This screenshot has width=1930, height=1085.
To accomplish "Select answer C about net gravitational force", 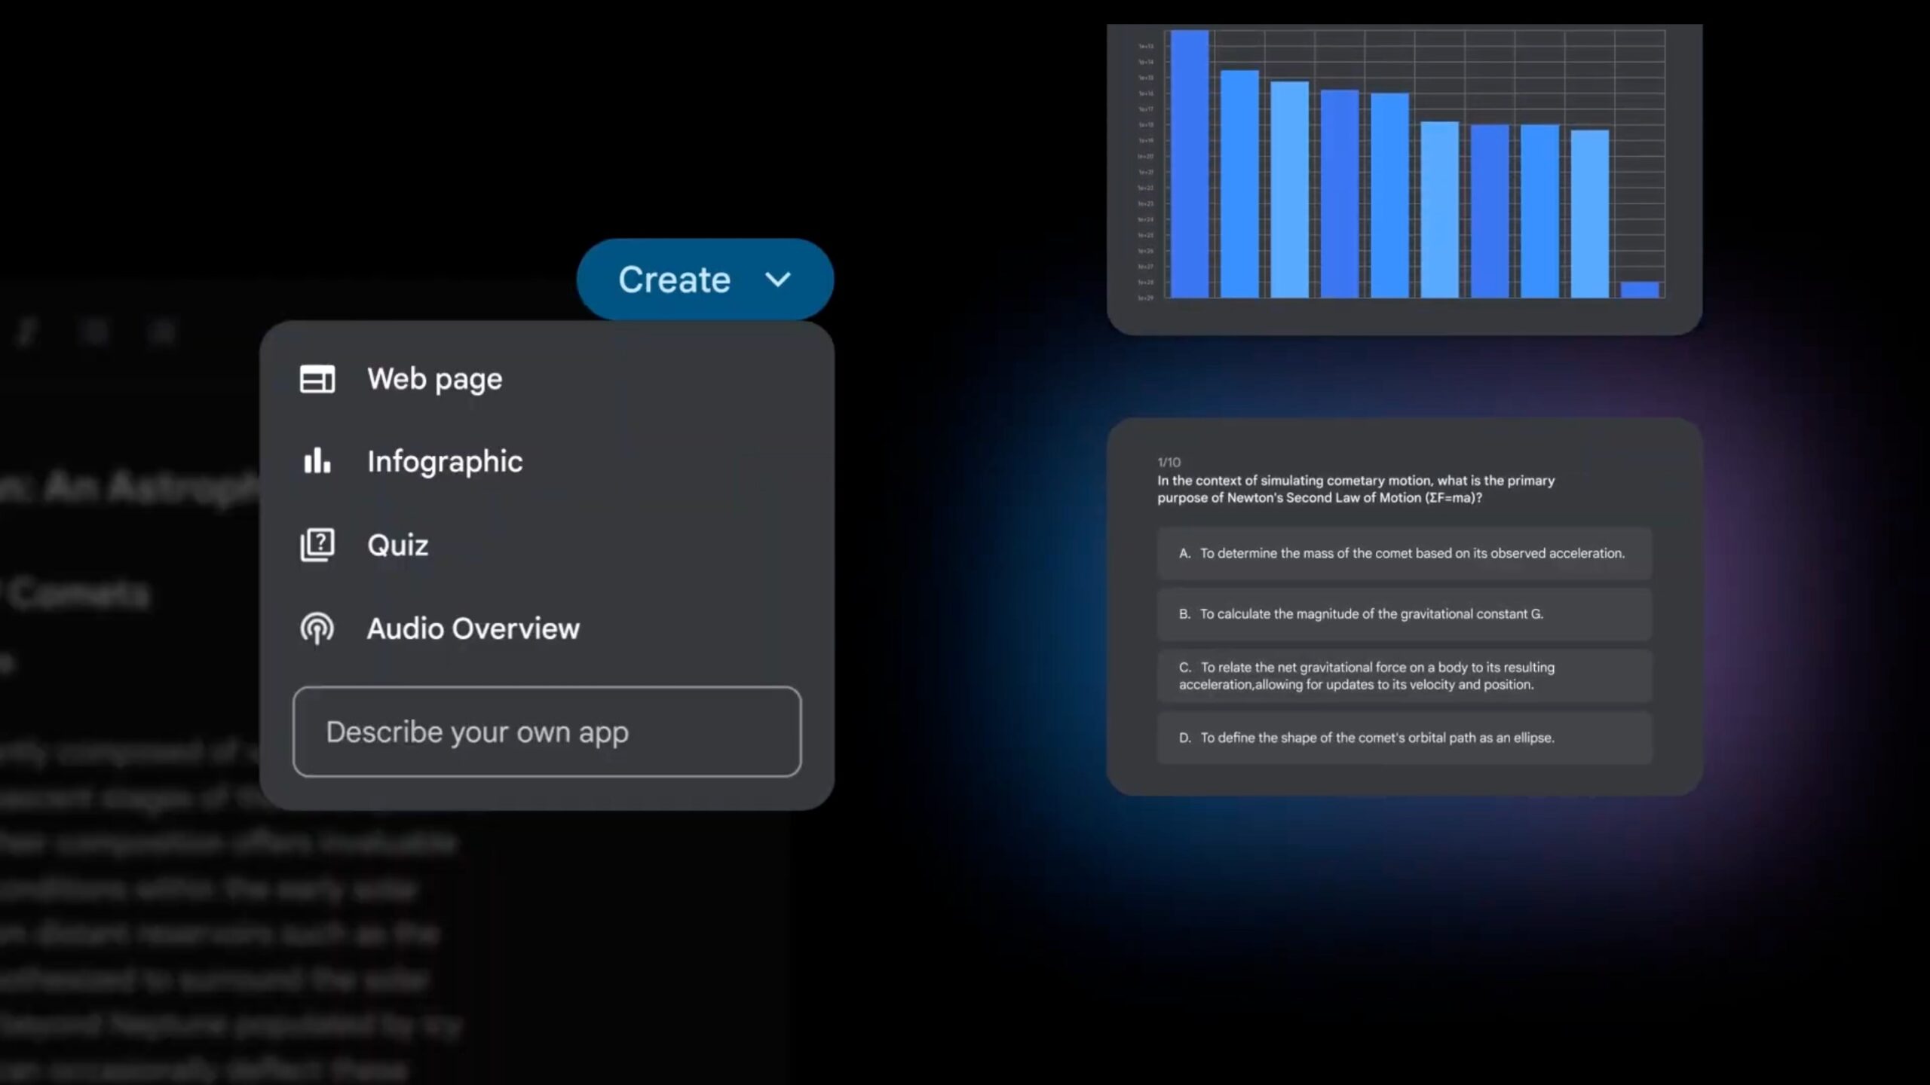I will pos(1404,676).
